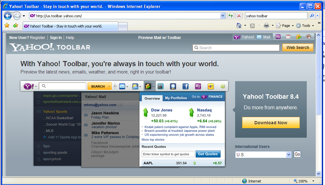Expand the Print options dropdown arrow
The height and width of the screenshot is (185, 325).
[273, 26]
